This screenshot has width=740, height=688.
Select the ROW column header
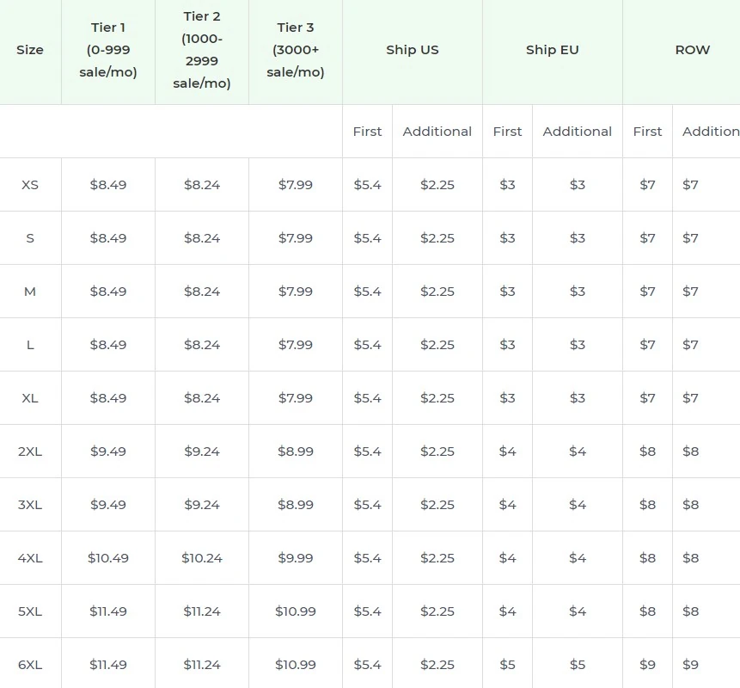[693, 50]
